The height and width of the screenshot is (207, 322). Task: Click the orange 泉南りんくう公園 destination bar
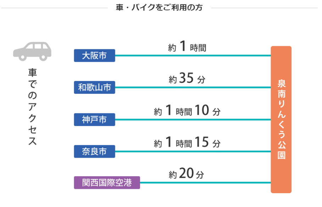coord(281,119)
